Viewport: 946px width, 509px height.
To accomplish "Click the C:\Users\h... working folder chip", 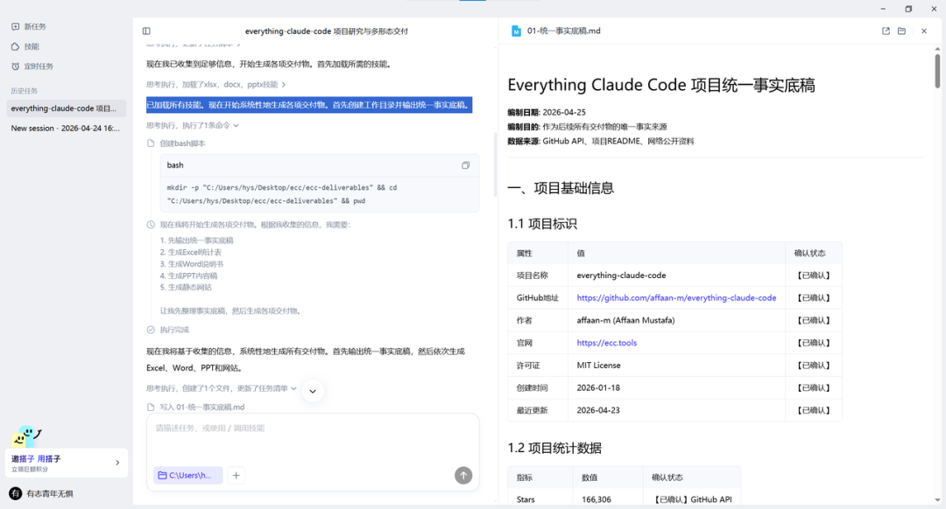I will point(187,475).
